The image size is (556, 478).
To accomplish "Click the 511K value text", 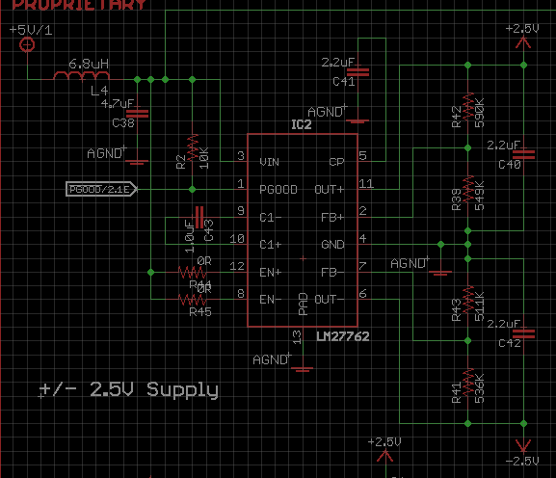I will (x=480, y=306).
